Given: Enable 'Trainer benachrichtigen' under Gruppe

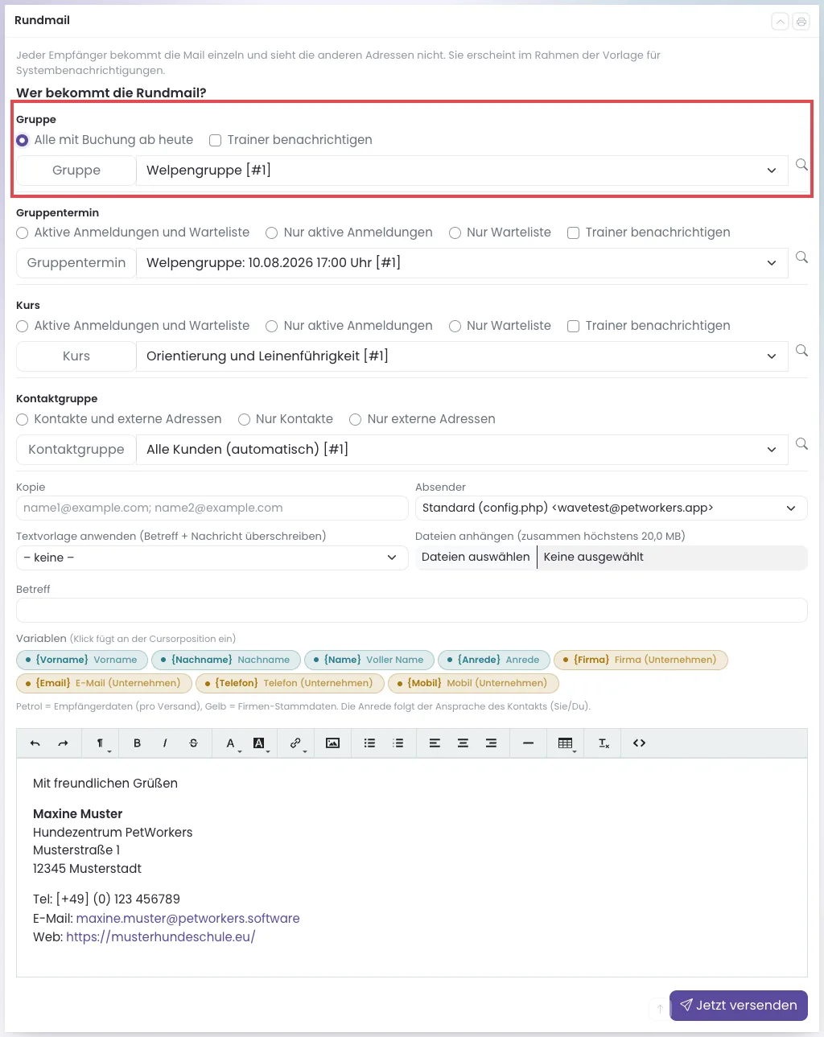Looking at the screenshot, I should (x=215, y=140).
